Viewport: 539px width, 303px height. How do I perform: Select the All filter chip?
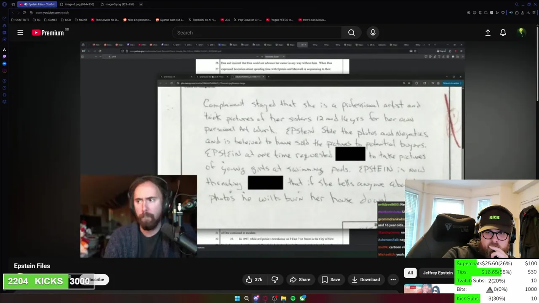(x=410, y=273)
